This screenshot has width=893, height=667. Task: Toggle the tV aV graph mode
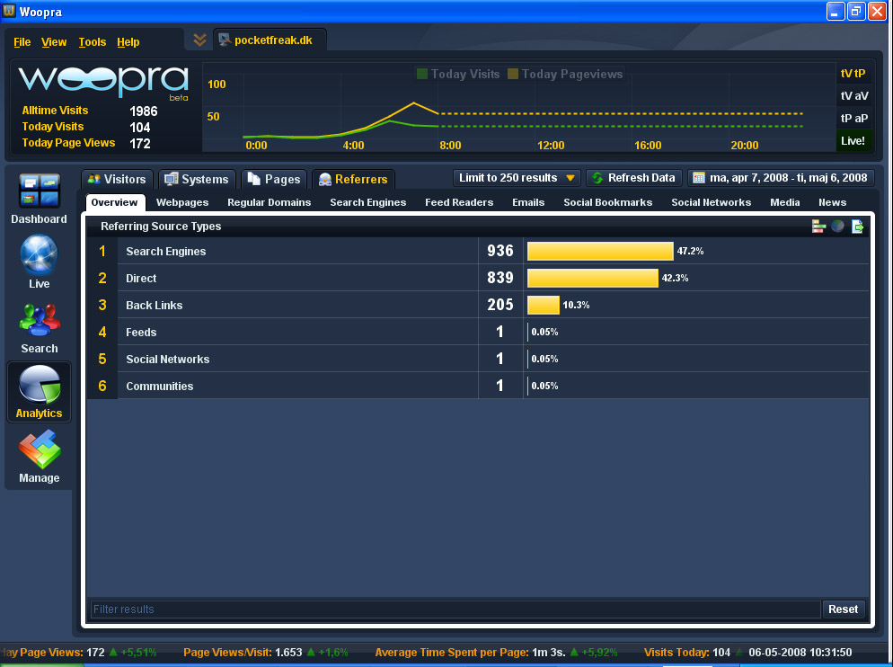(x=853, y=96)
